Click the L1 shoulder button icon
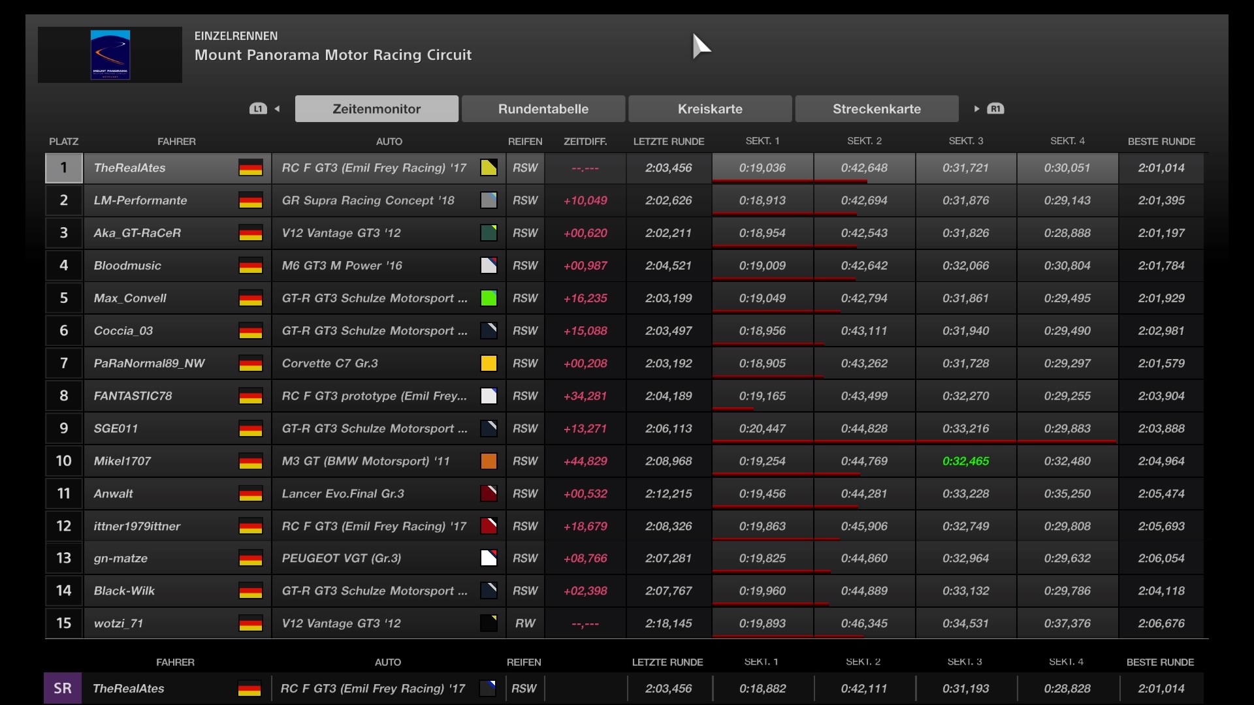Screen dimensions: 1254x705 point(258,109)
